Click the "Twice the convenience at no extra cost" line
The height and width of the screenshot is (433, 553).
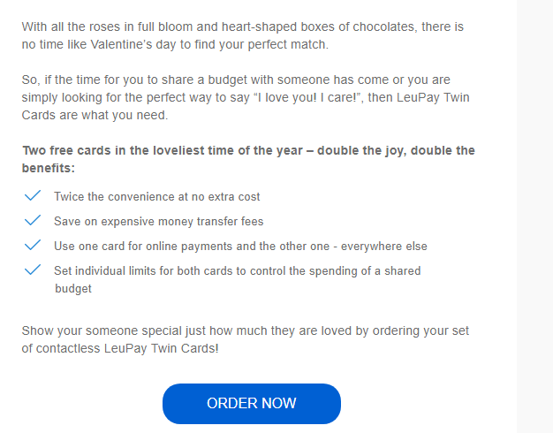(157, 196)
